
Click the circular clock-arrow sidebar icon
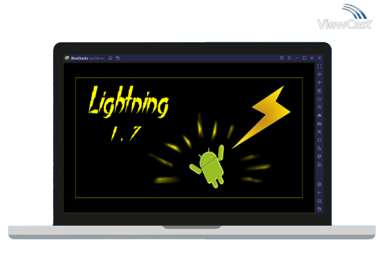[x=319, y=165]
